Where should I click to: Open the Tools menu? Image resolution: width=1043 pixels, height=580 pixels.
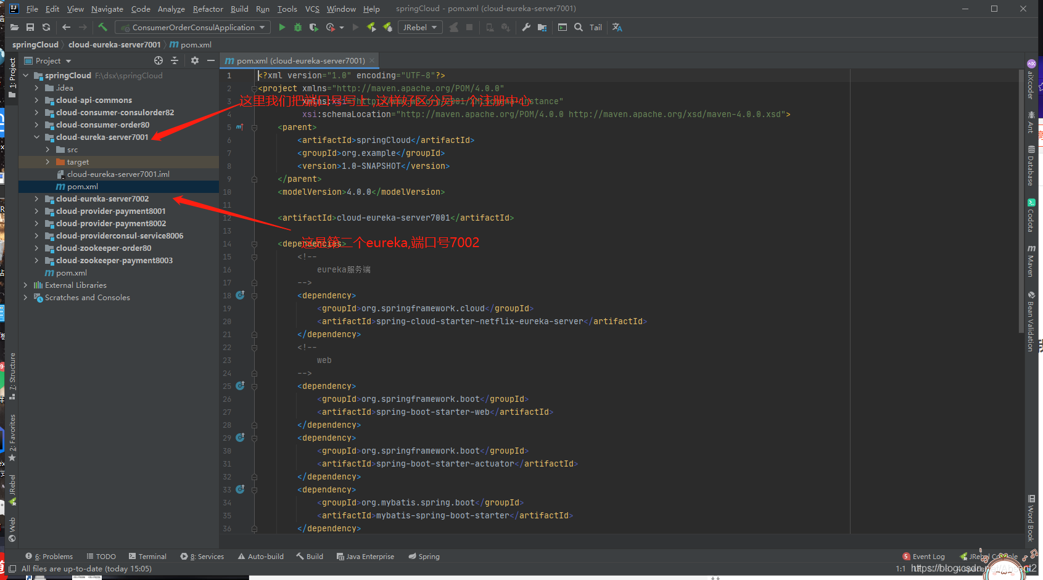(x=287, y=9)
